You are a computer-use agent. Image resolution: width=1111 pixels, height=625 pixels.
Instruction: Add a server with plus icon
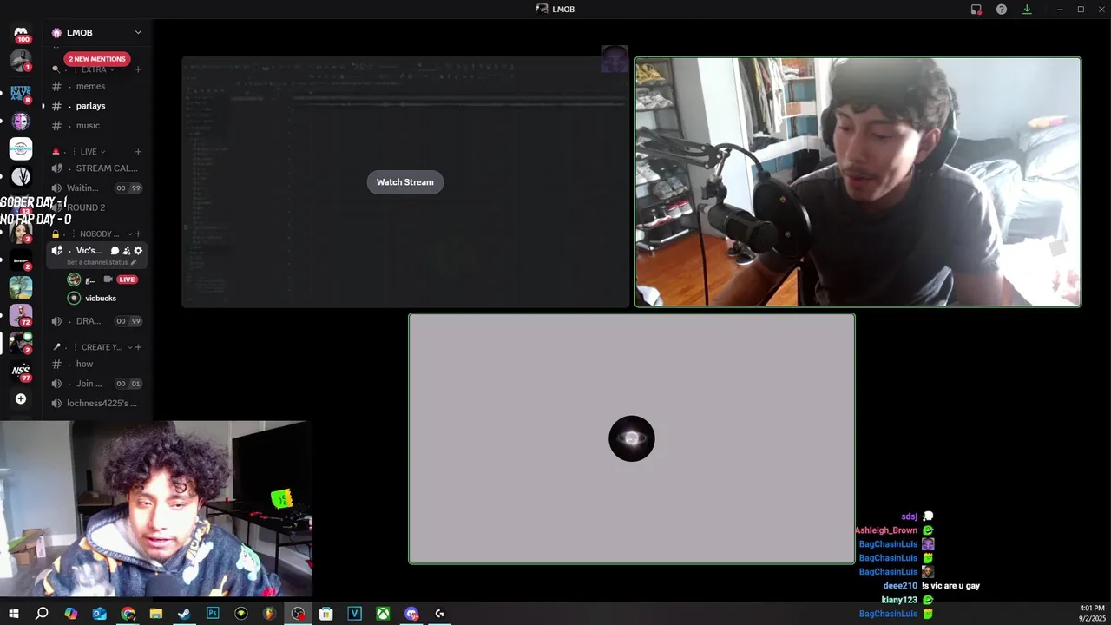(21, 398)
